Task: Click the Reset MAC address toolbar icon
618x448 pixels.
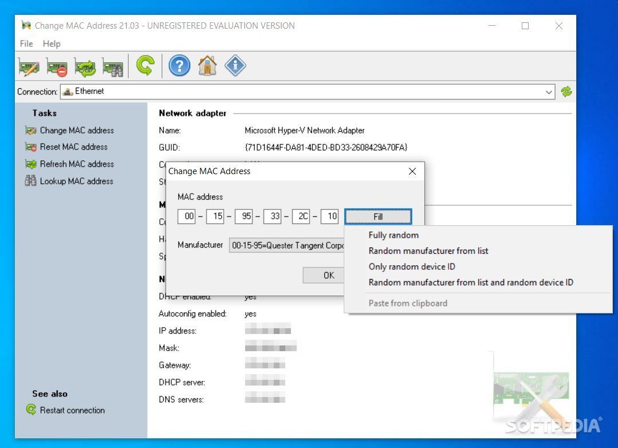Action: tap(57, 66)
